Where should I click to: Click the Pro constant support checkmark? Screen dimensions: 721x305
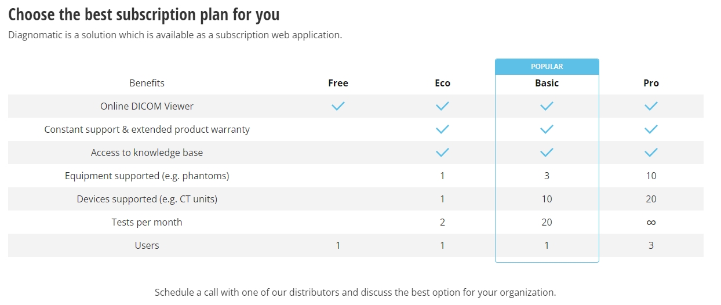tap(651, 129)
